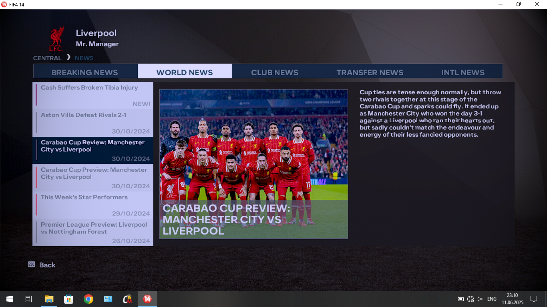547x307 pixels.
Task: Select Carabao Cup Review news item
Action: pyautogui.click(x=93, y=150)
